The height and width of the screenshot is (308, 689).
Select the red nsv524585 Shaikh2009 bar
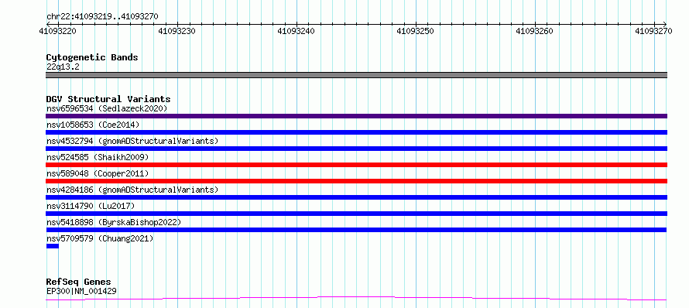(356, 165)
